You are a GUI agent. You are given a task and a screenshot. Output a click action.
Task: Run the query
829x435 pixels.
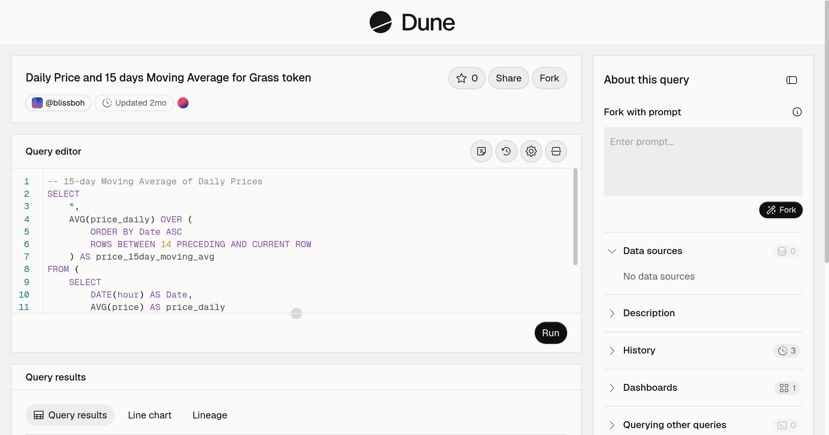click(551, 333)
